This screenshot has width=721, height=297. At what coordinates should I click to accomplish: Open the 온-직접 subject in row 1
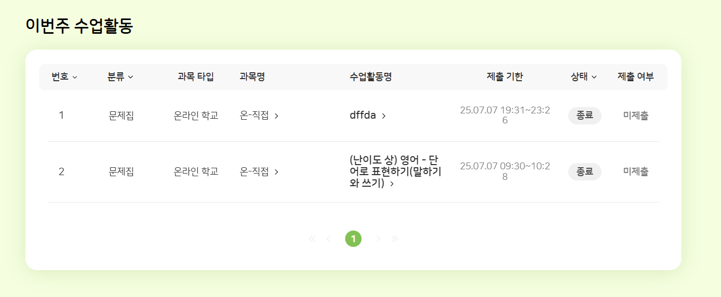pos(254,116)
